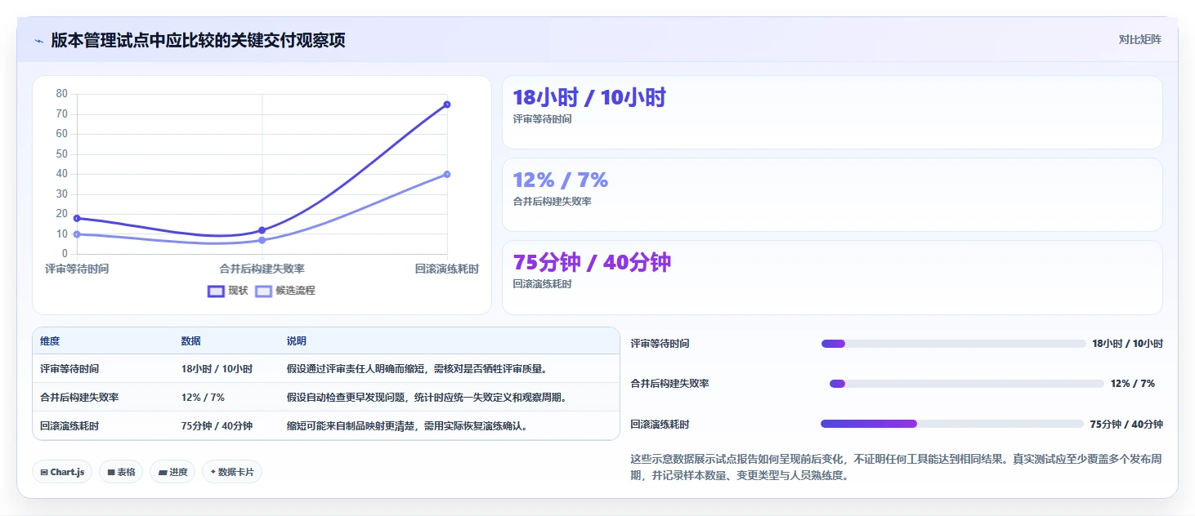Click the 合并后构建失败率 progress bar
Viewport: 1195px width, 516px height.
[x=967, y=384]
